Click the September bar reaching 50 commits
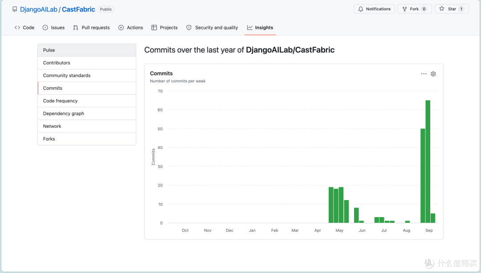This screenshot has width=481, height=273. [x=423, y=176]
